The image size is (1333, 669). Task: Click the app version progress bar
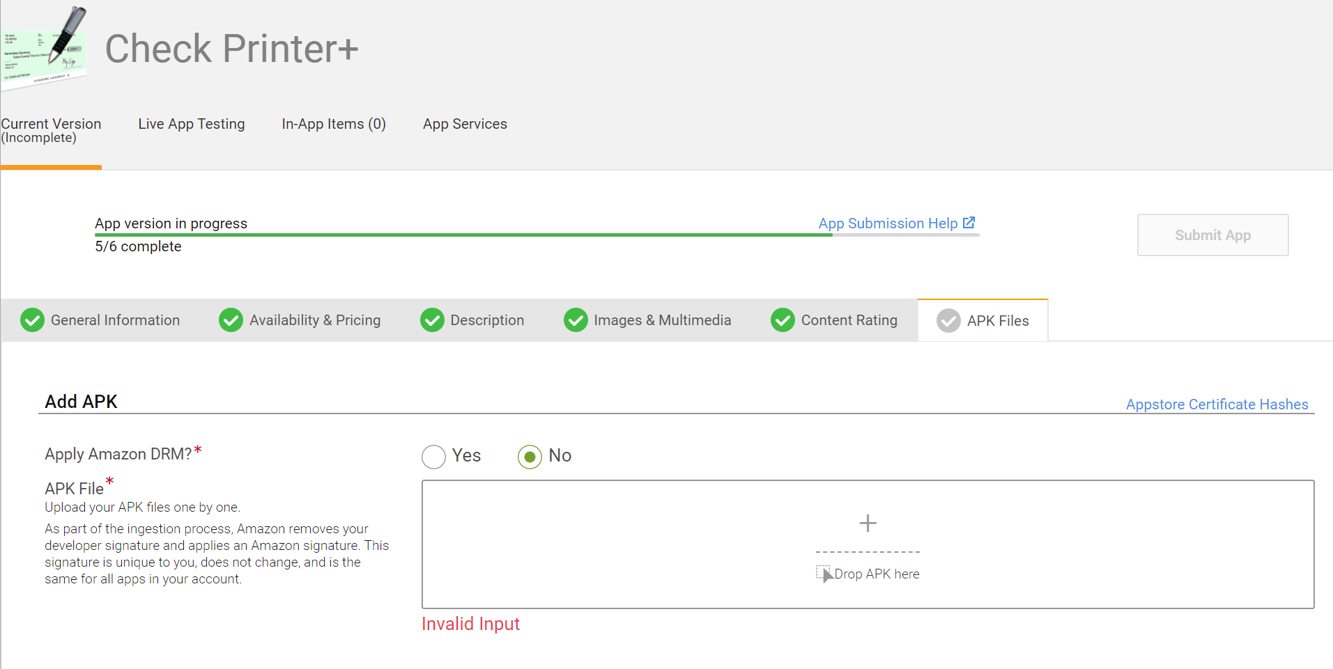(537, 235)
